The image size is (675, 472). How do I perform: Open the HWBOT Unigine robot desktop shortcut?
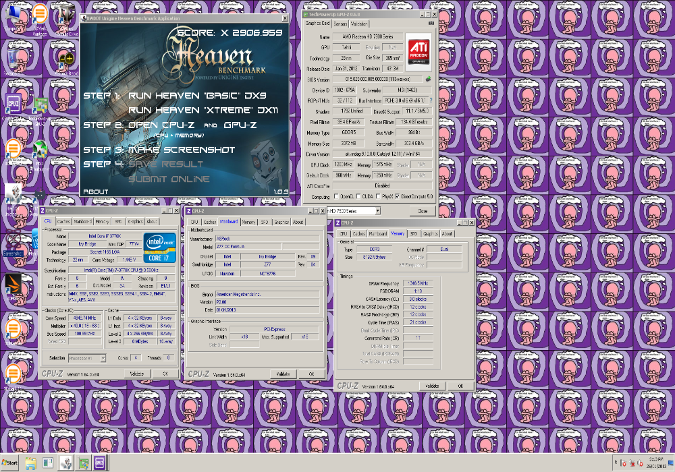(x=13, y=199)
